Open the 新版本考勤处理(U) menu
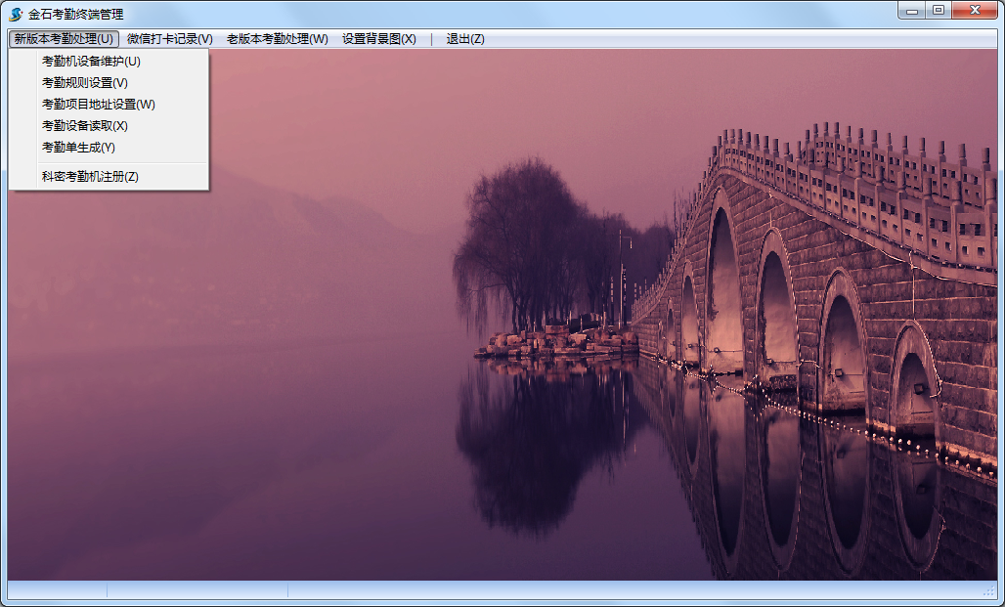 click(64, 38)
